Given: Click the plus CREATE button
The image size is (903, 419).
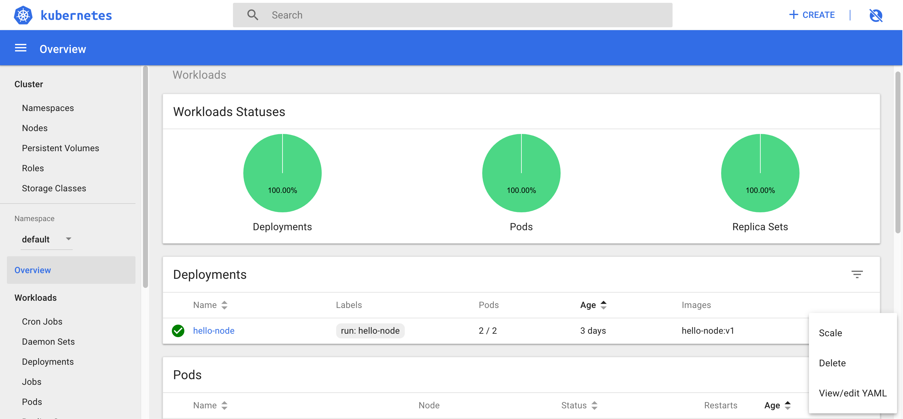Looking at the screenshot, I should coord(811,15).
